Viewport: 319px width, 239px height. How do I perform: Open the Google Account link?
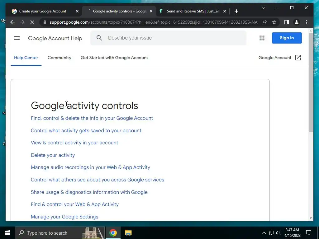(x=275, y=58)
